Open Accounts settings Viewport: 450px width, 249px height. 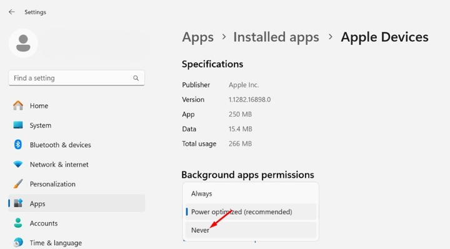(x=77, y=223)
